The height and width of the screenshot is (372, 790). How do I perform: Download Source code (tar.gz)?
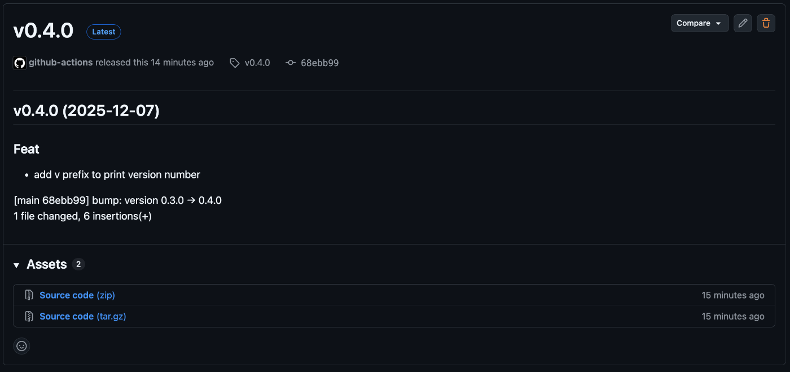coord(82,316)
